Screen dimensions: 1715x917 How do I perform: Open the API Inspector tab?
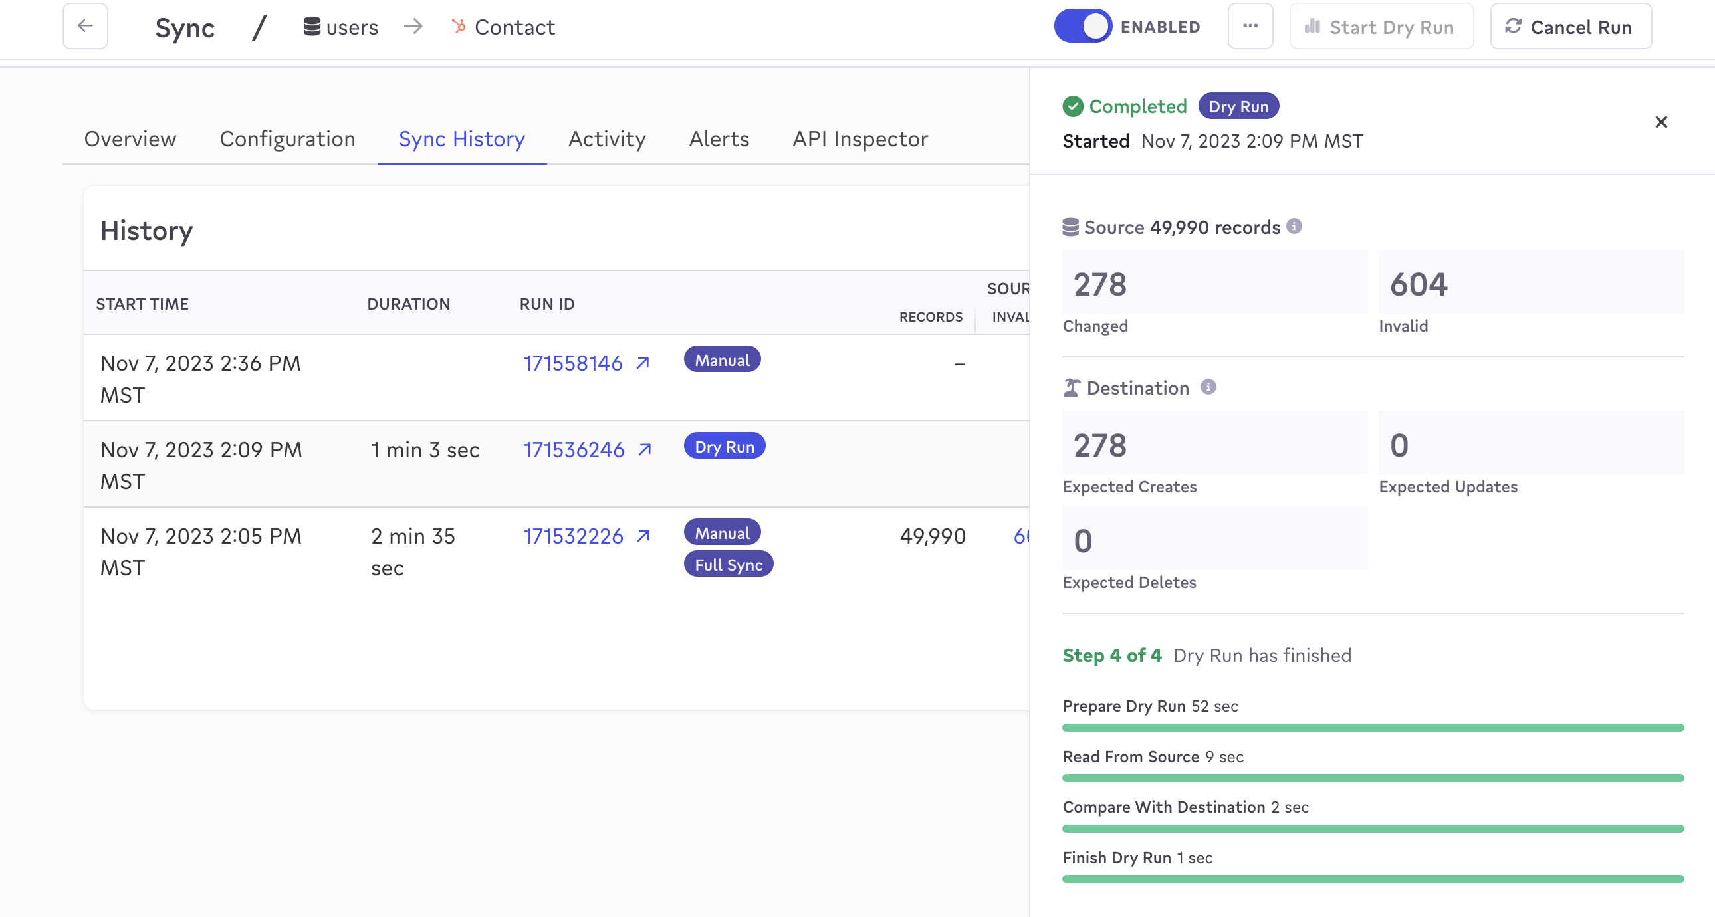pos(859,139)
